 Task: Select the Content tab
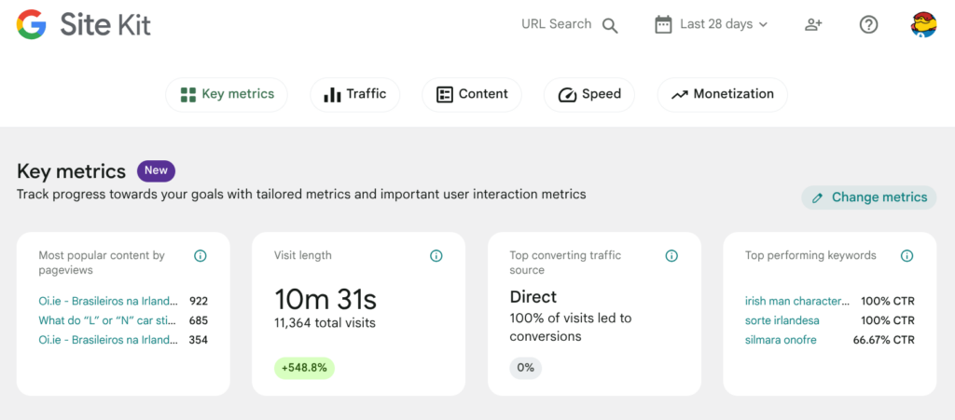coord(472,94)
